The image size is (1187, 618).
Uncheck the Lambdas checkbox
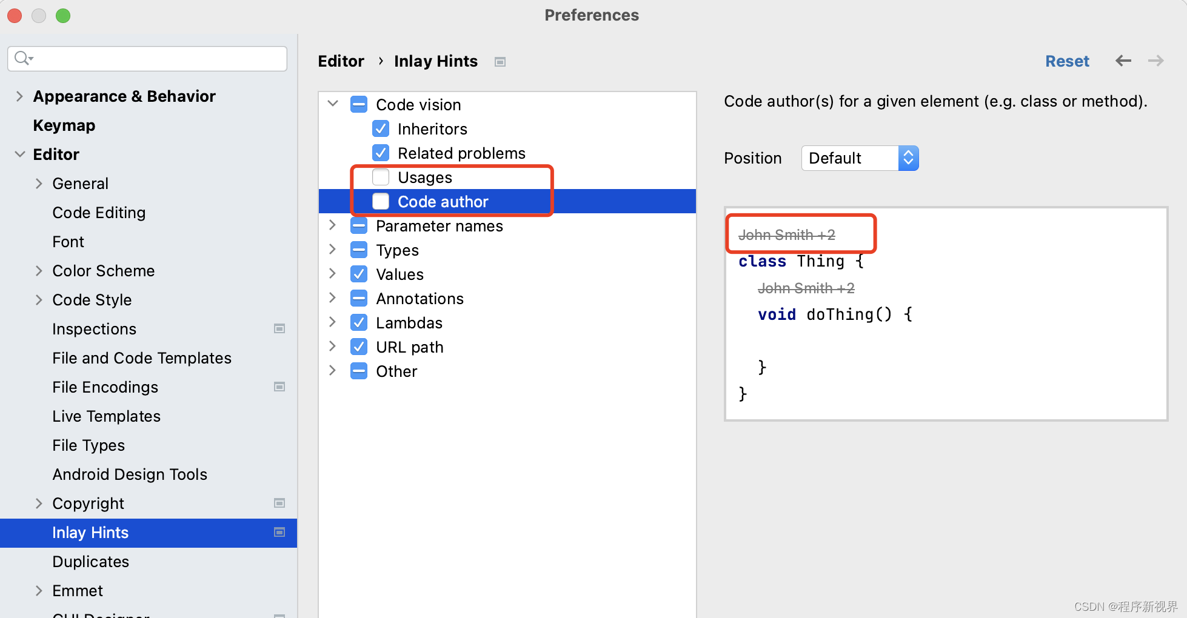pos(359,322)
